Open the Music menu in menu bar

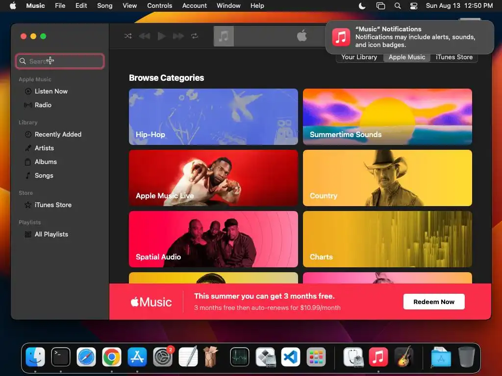click(x=35, y=6)
